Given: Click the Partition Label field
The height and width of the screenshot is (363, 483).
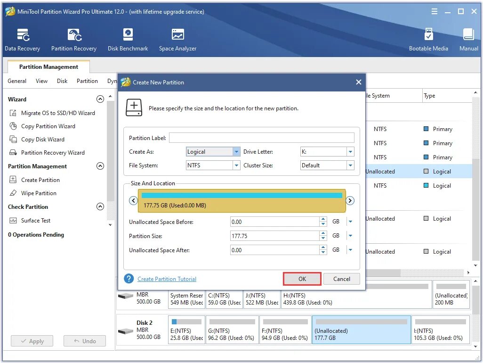Looking at the screenshot, I should point(262,138).
